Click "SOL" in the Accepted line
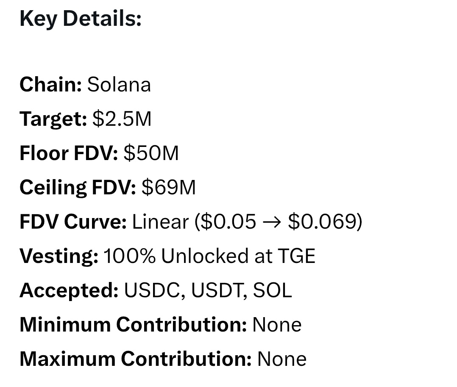 point(273,290)
